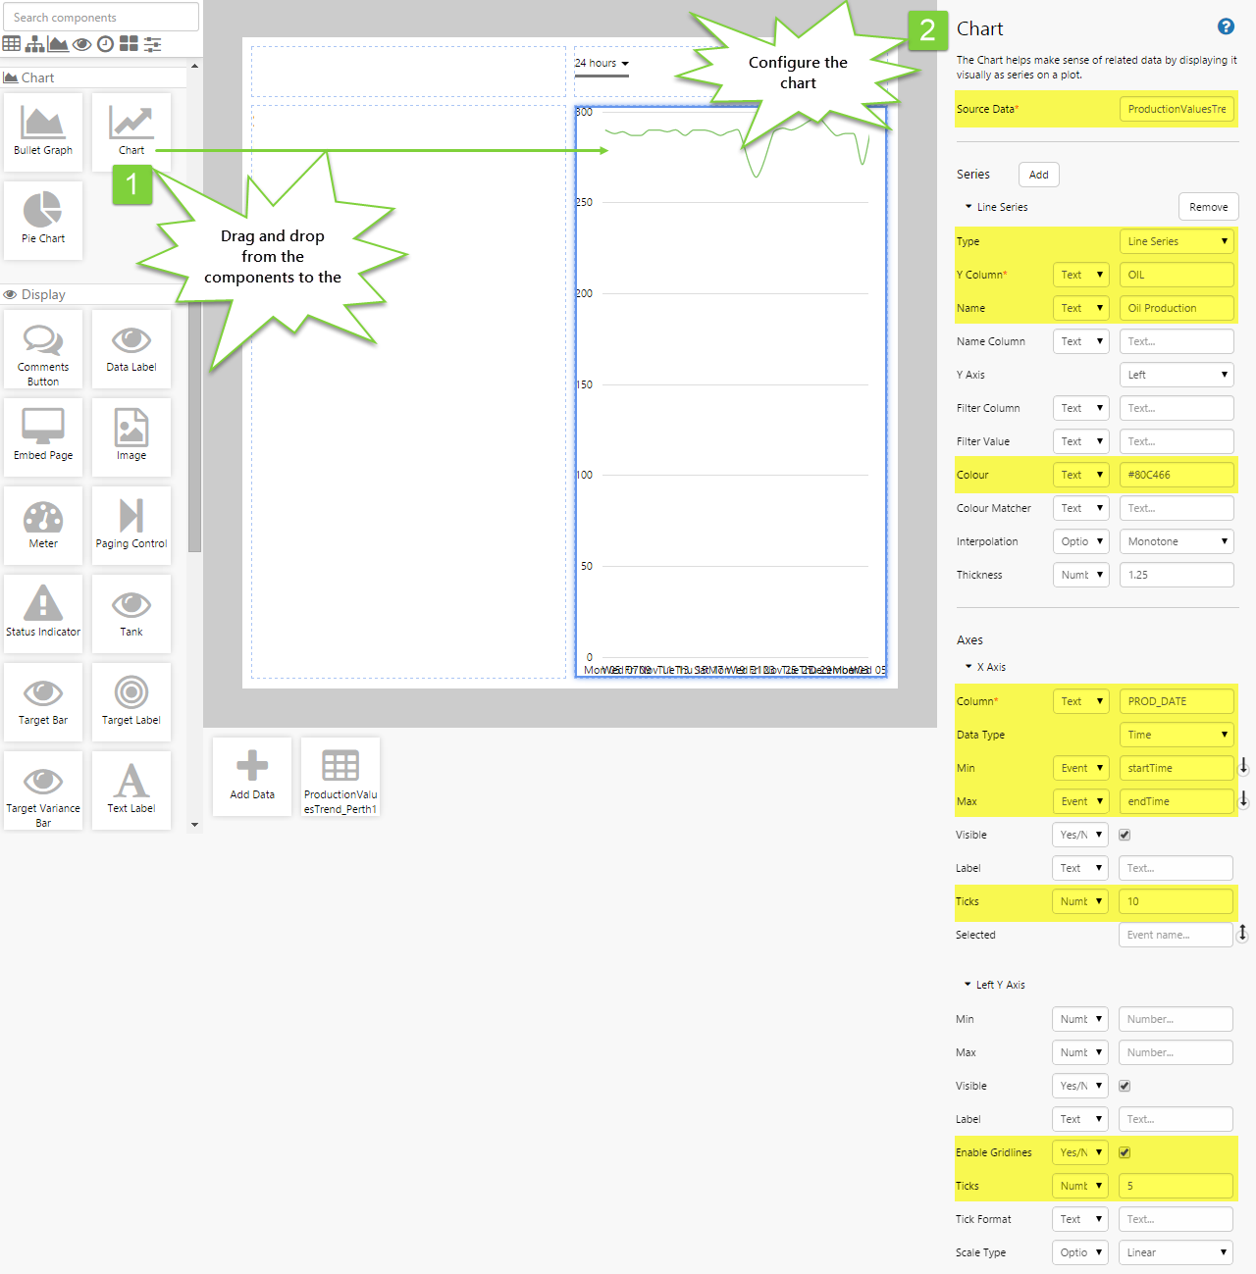
Task: Click the component list scroll-down arrow
Action: (194, 825)
